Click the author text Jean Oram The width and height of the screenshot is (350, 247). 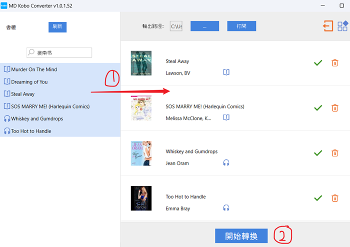click(x=177, y=163)
